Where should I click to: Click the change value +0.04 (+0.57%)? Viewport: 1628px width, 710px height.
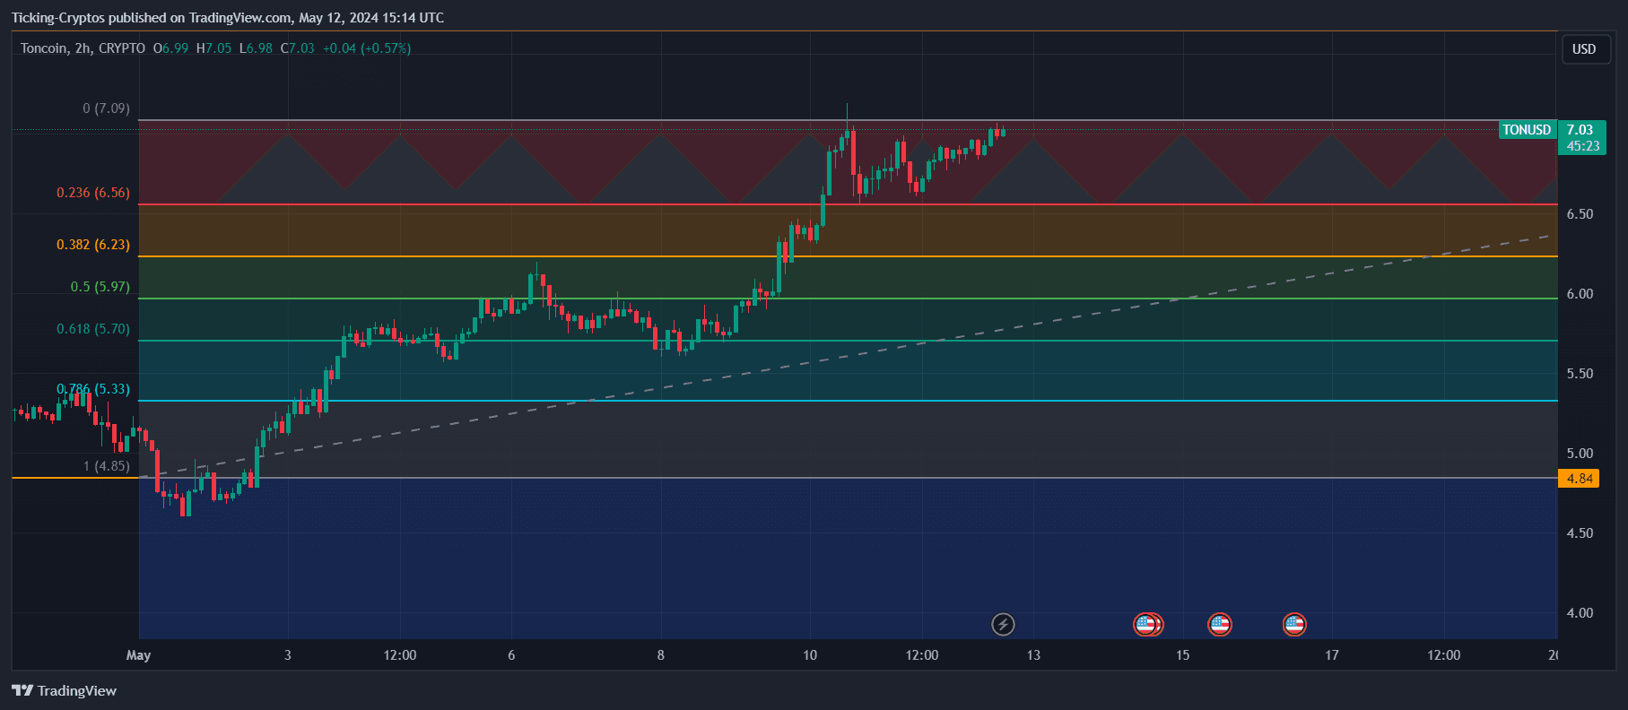(367, 48)
